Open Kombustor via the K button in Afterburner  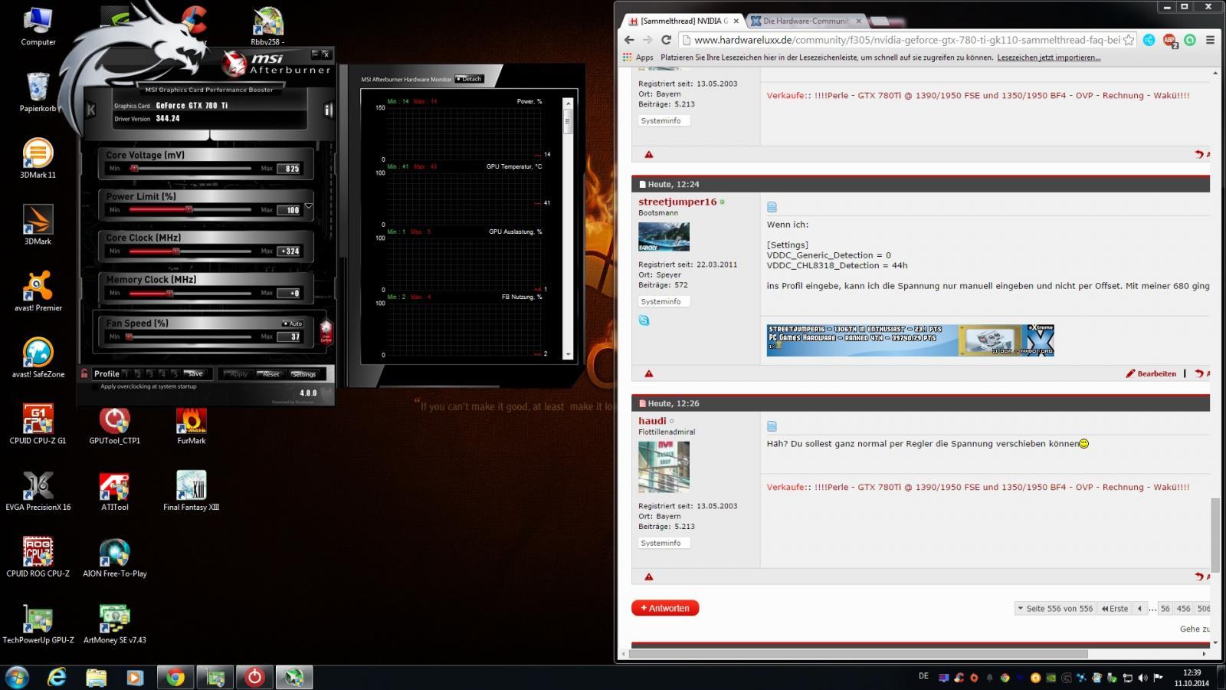point(91,110)
